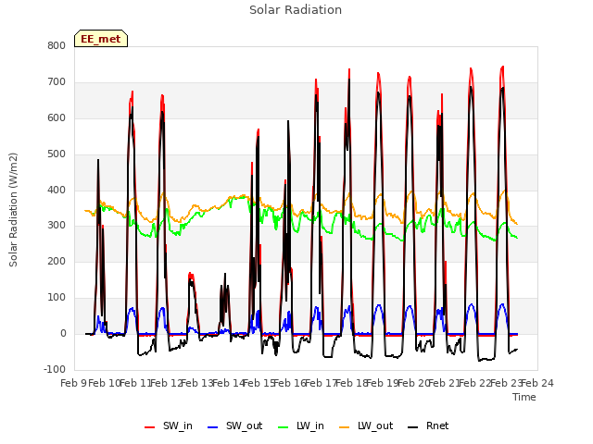This screenshot has width=593, height=444.
Task: Click the EE_met annotation box
Action: point(101,39)
